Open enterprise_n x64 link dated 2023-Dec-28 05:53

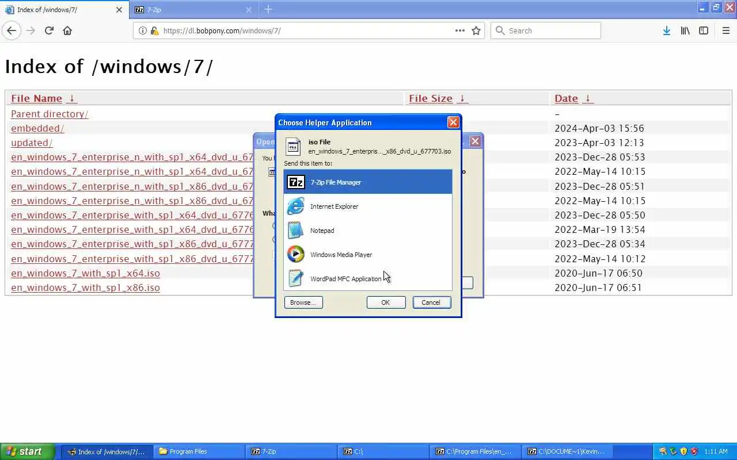click(132, 157)
